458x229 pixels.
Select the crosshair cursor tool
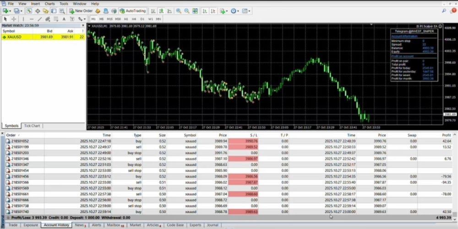click(14, 19)
